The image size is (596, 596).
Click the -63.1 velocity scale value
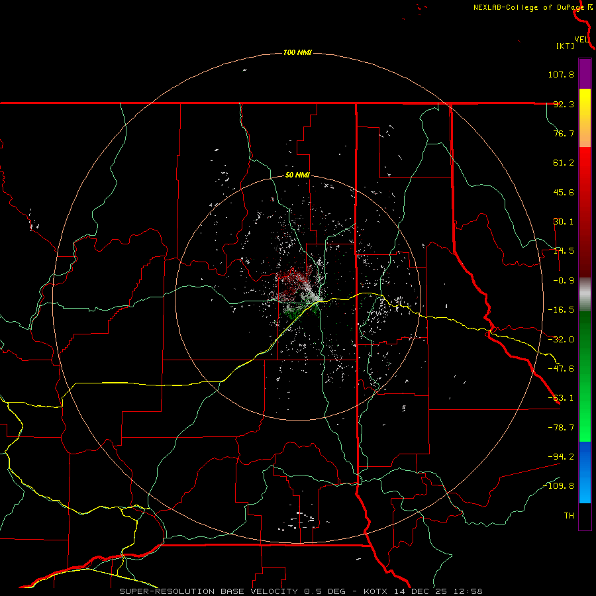561,398
